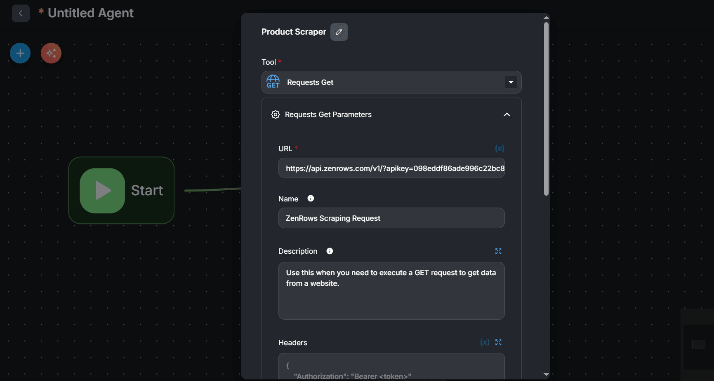Image resolution: width=714 pixels, height=381 pixels.
Task: Click the panel scrollbar up arrow
Action: pos(546,18)
